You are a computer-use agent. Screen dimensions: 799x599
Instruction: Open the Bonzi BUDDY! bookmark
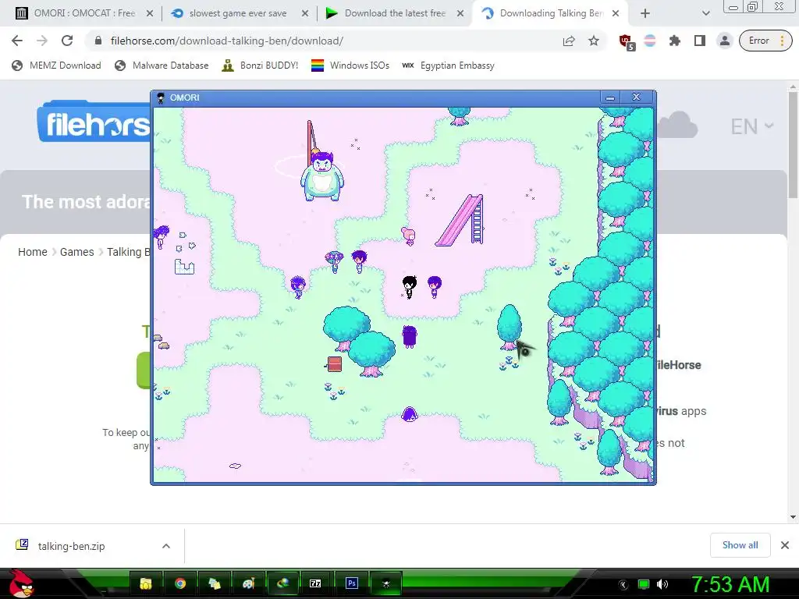tap(260, 66)
